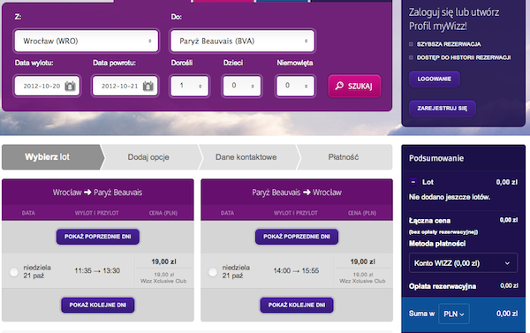Open the PLN currency dropdown
This screenshot has width=530, height=333.
pyautogui.click(x=454, y=314)
